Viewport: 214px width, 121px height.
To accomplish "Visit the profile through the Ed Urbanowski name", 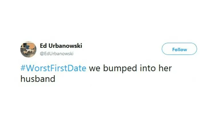I will (x=61, y=46).
